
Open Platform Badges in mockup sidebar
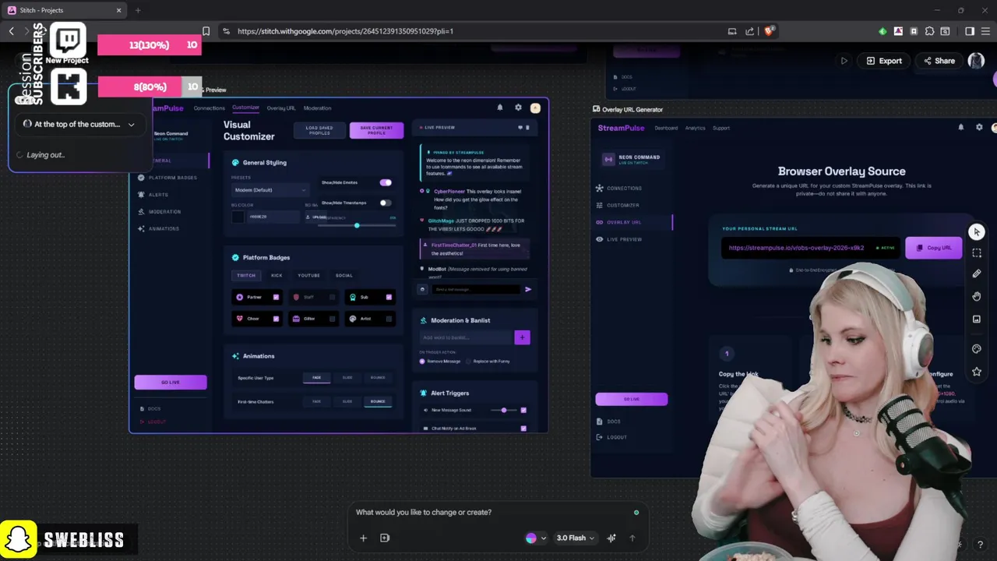click(167, 178)
